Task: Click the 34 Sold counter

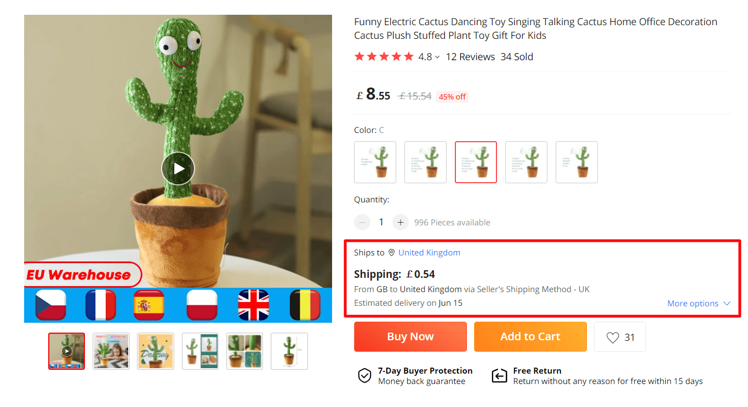Action: pos(516,56)
